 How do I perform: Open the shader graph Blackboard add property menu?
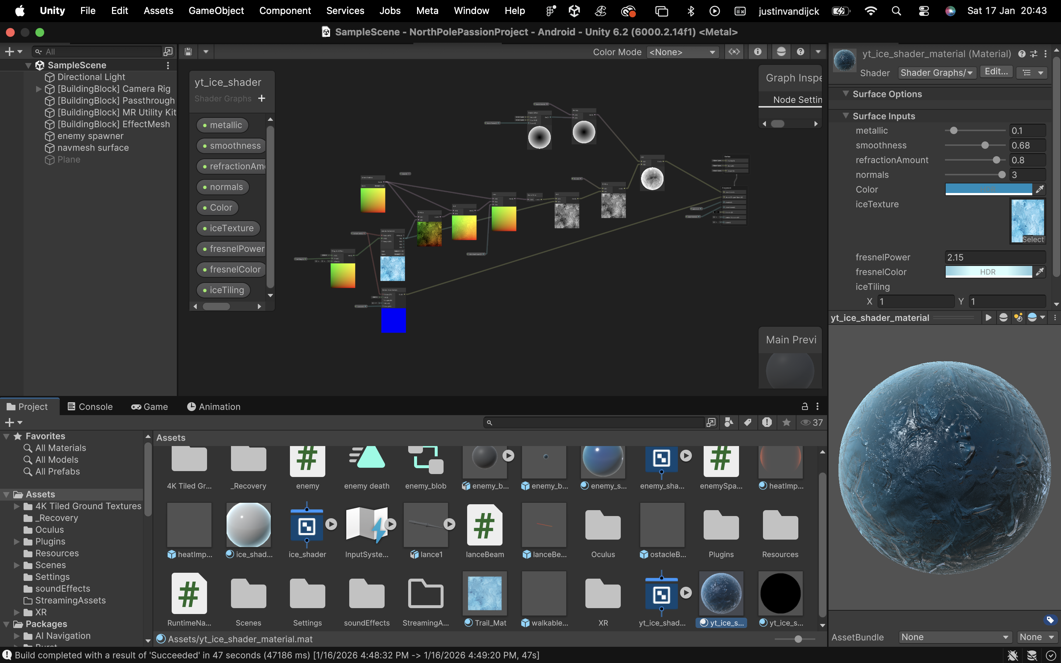tap(262, 98)
